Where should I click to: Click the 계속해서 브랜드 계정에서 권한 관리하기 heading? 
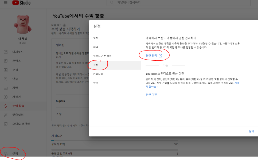click(x=171, y=38)
